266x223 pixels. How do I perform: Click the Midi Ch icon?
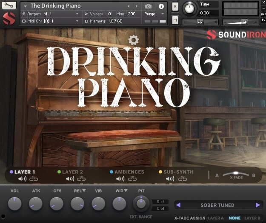click(24, 21)
